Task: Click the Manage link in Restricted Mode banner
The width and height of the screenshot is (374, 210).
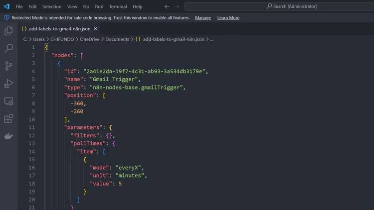Action: pyautogui.click(x=203, y=18)
